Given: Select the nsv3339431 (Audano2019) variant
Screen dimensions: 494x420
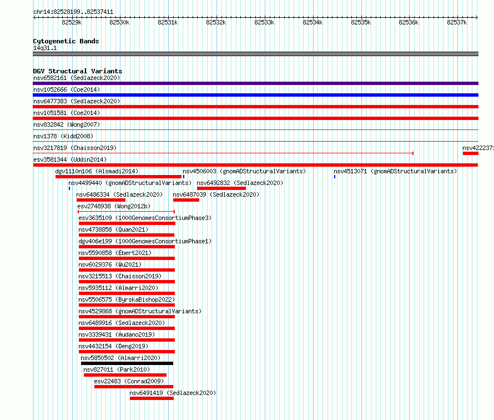Looking at the screenshot, I should [x=117, y=334].
